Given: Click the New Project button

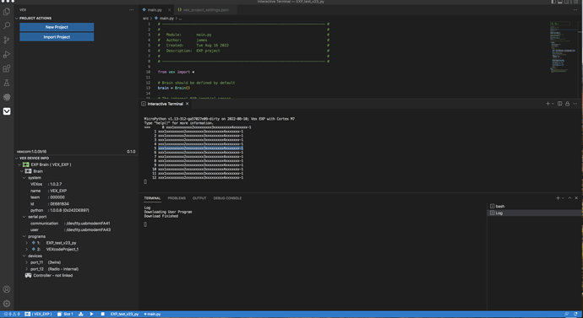Looking at the screenshot, I should [57, 27].
